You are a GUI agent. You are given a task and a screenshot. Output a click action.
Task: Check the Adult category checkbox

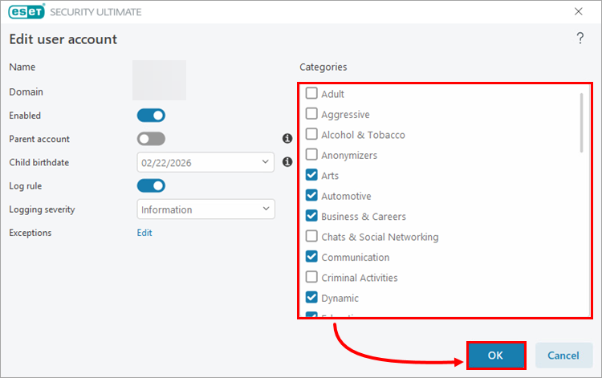311,93
